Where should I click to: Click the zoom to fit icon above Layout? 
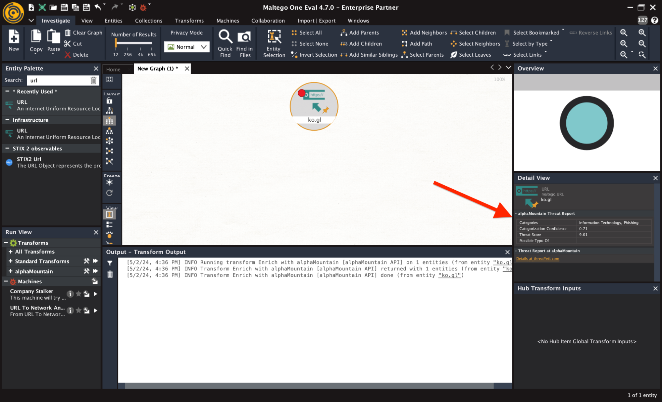point(109,79)
